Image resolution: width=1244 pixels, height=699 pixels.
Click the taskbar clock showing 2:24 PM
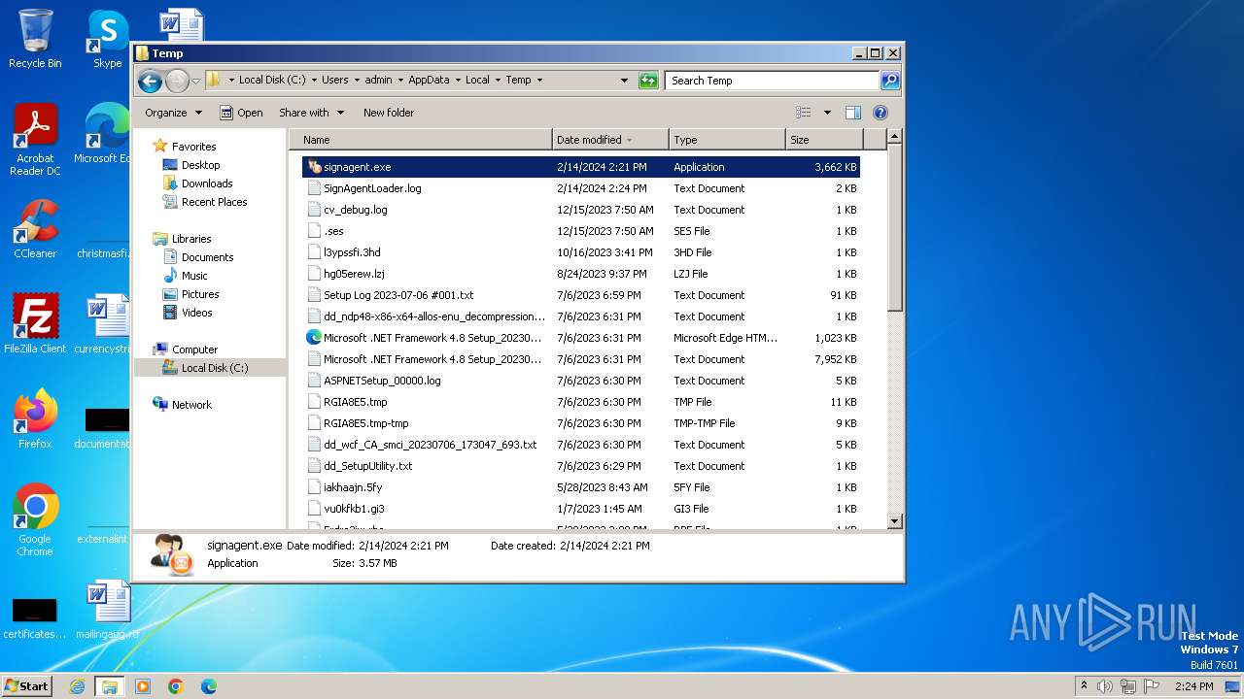1193,686
